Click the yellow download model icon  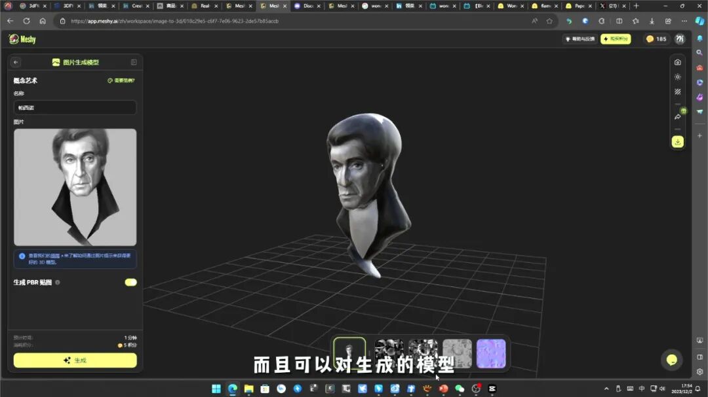[678, 141]
